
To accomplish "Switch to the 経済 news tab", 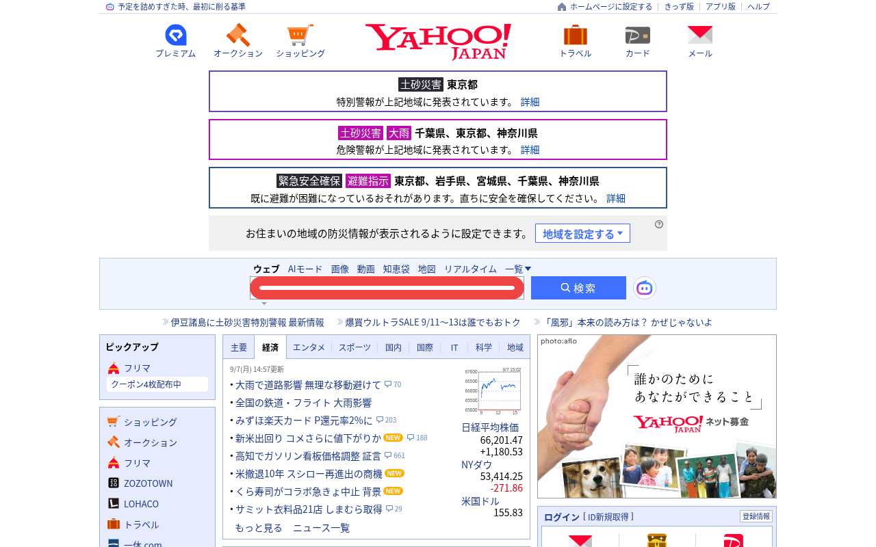I will pyautogui.click(x=270, y=347).
